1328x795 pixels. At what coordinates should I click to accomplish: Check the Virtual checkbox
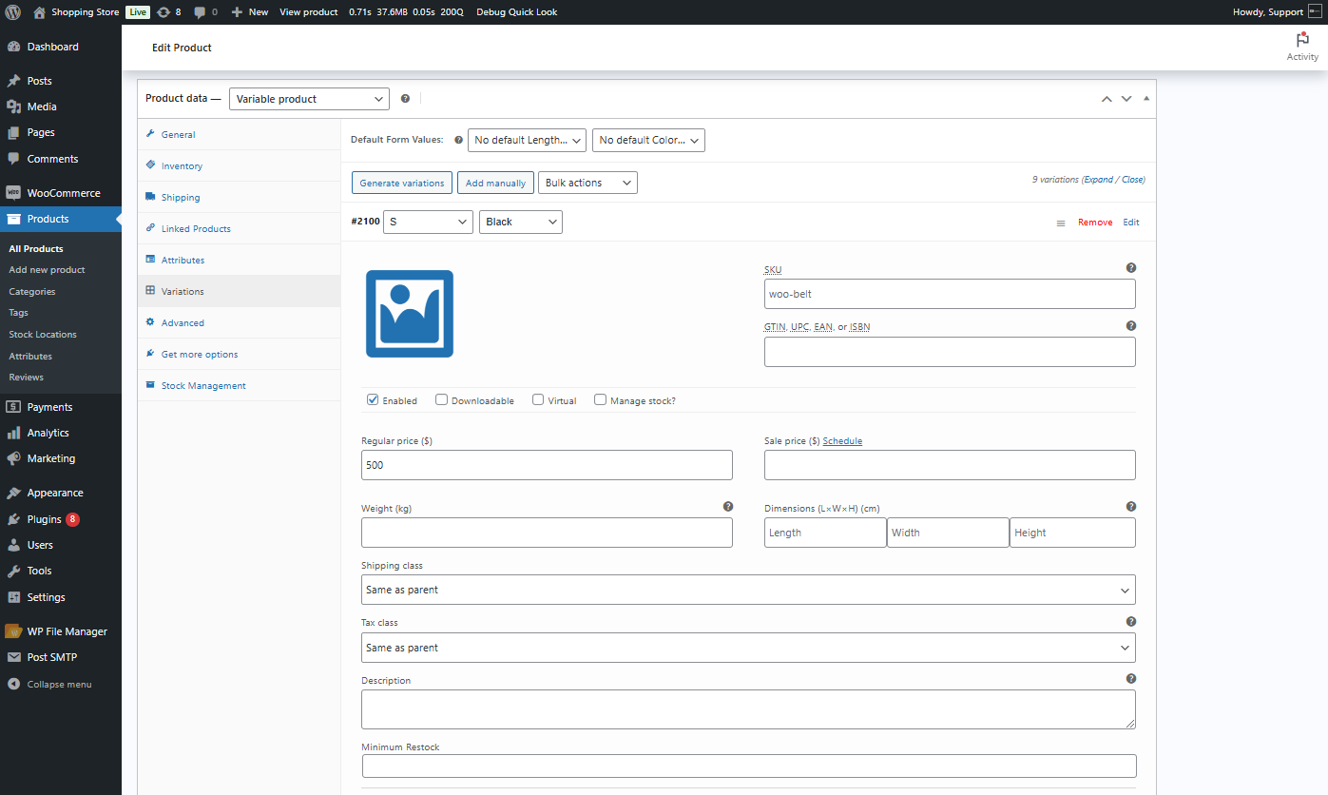(x=538, y=400)
